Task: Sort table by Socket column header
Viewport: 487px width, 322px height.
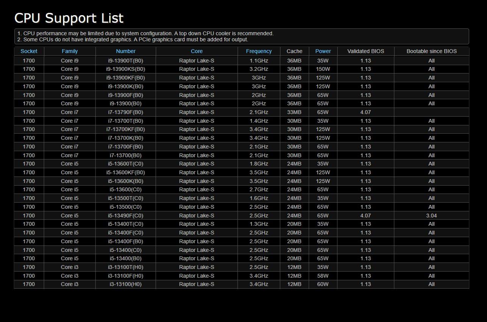Action: (x=29, y=51)
